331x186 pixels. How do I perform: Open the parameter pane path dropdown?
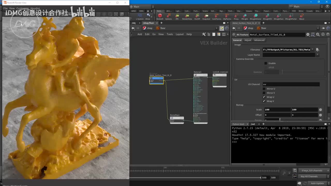tap(318, 28)
